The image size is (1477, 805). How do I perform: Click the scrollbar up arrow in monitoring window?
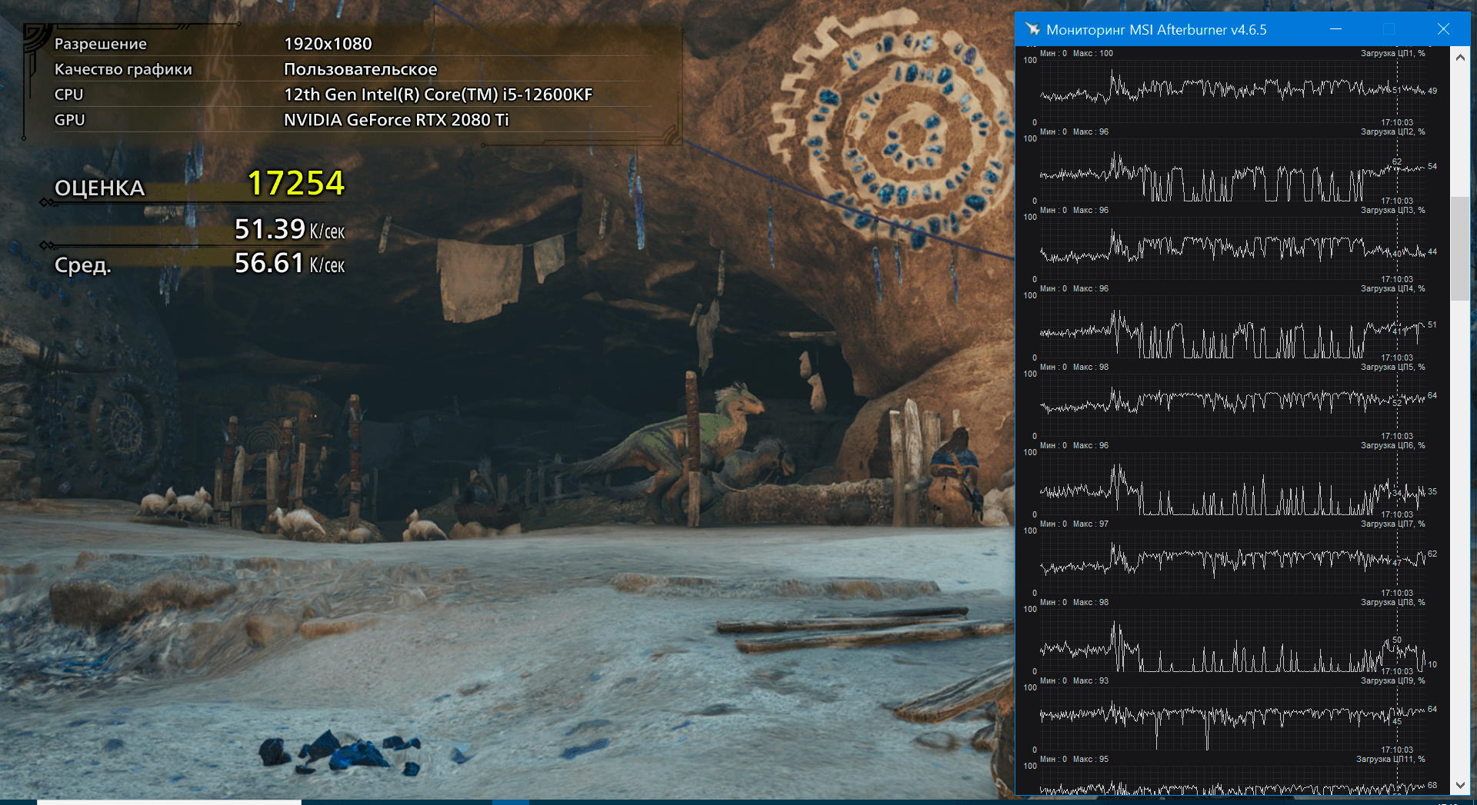pyautogui.click(x=1460, y=57)
